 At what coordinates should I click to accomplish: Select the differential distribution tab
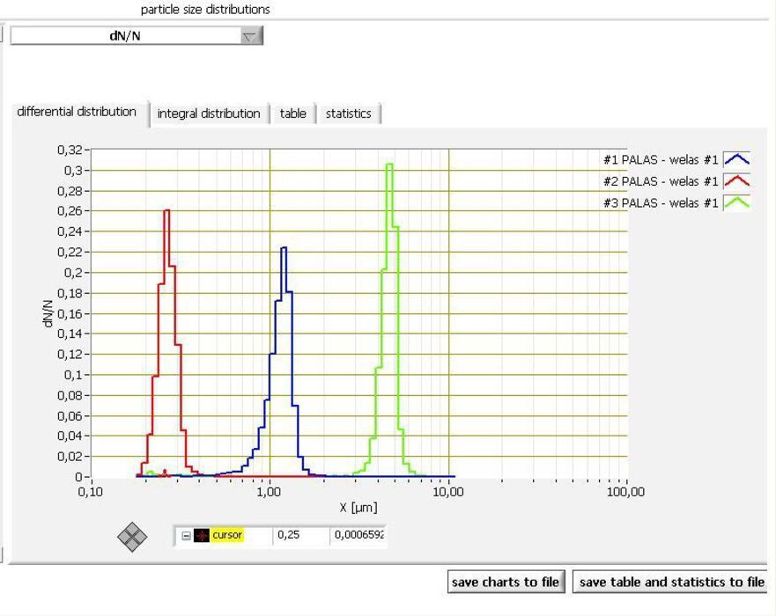coord(77,112)
